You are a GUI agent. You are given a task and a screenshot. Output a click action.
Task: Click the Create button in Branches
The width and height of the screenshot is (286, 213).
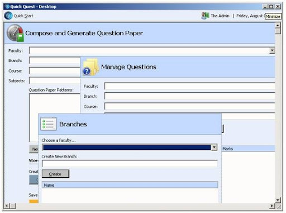[55, 174]
